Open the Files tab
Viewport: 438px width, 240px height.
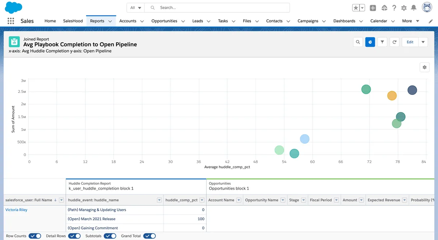click(247, 21)
